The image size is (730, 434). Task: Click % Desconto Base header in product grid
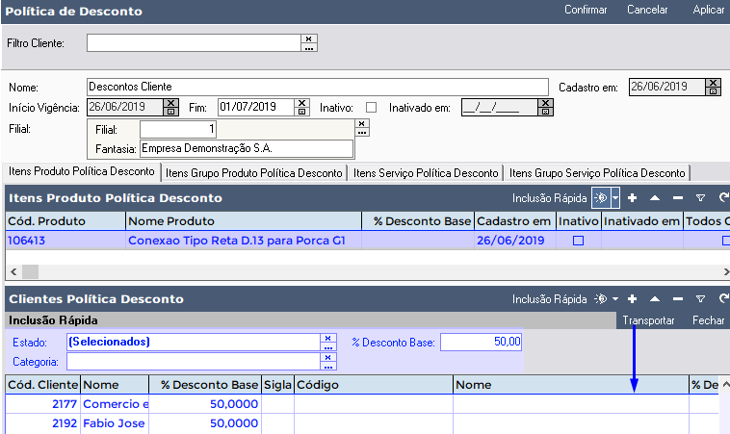(418, 221)
